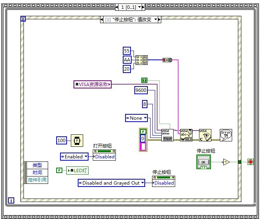The image size is (261, 219).
Task: Select the Not boolean function node
Action: coord(226,162)
